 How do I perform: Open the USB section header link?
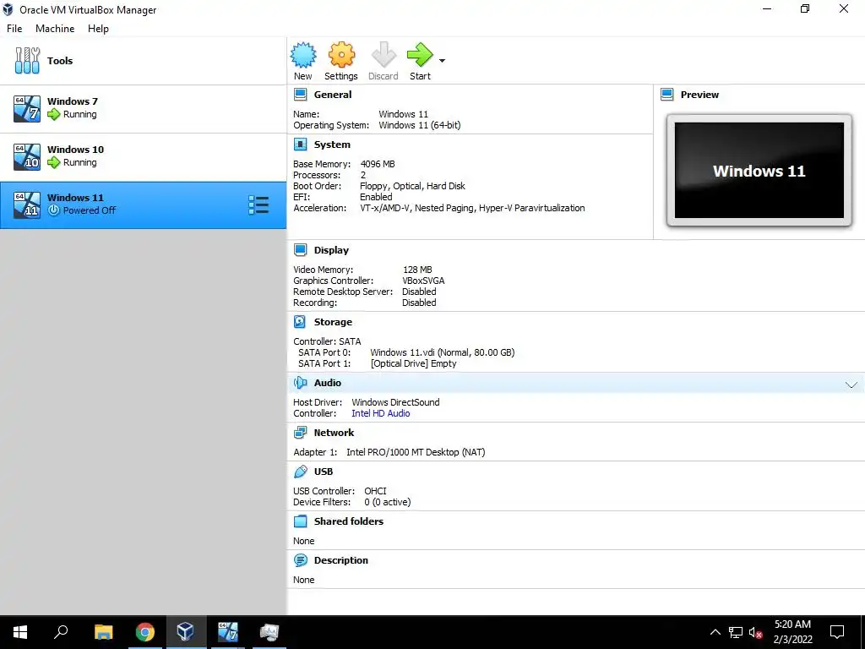coord(324,472)
